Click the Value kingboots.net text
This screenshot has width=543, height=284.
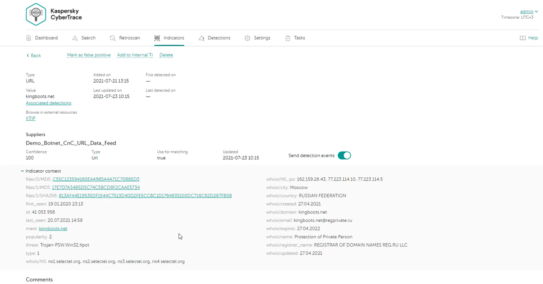40,97
